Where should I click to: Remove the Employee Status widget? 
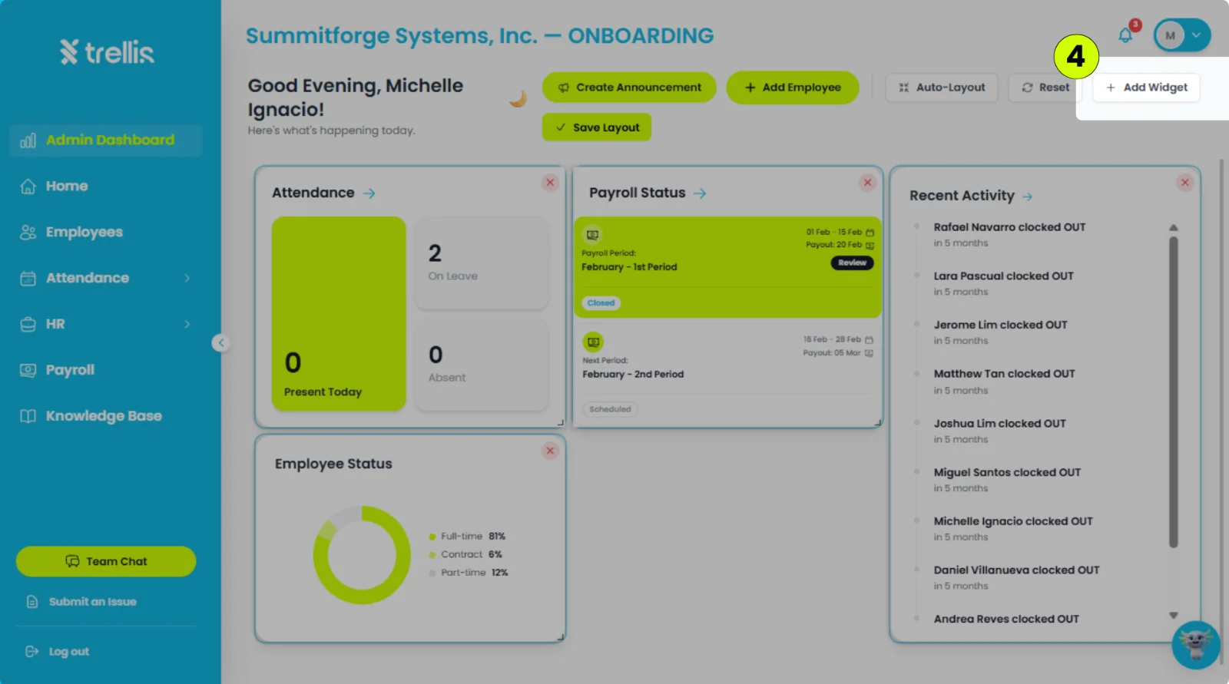click(550, 451)
